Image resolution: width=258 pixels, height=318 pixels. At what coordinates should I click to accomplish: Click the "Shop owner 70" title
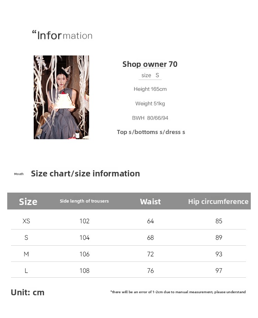(150, 64)
